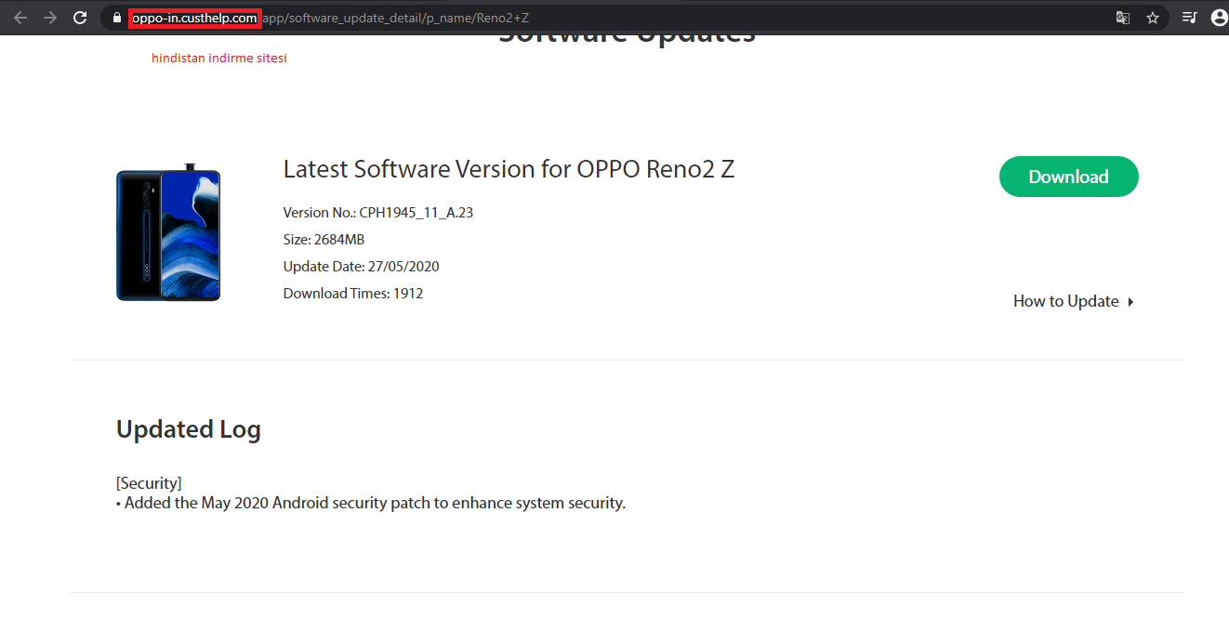Click the OPPO Reno2 Z phone image

[x=168, y=231]
